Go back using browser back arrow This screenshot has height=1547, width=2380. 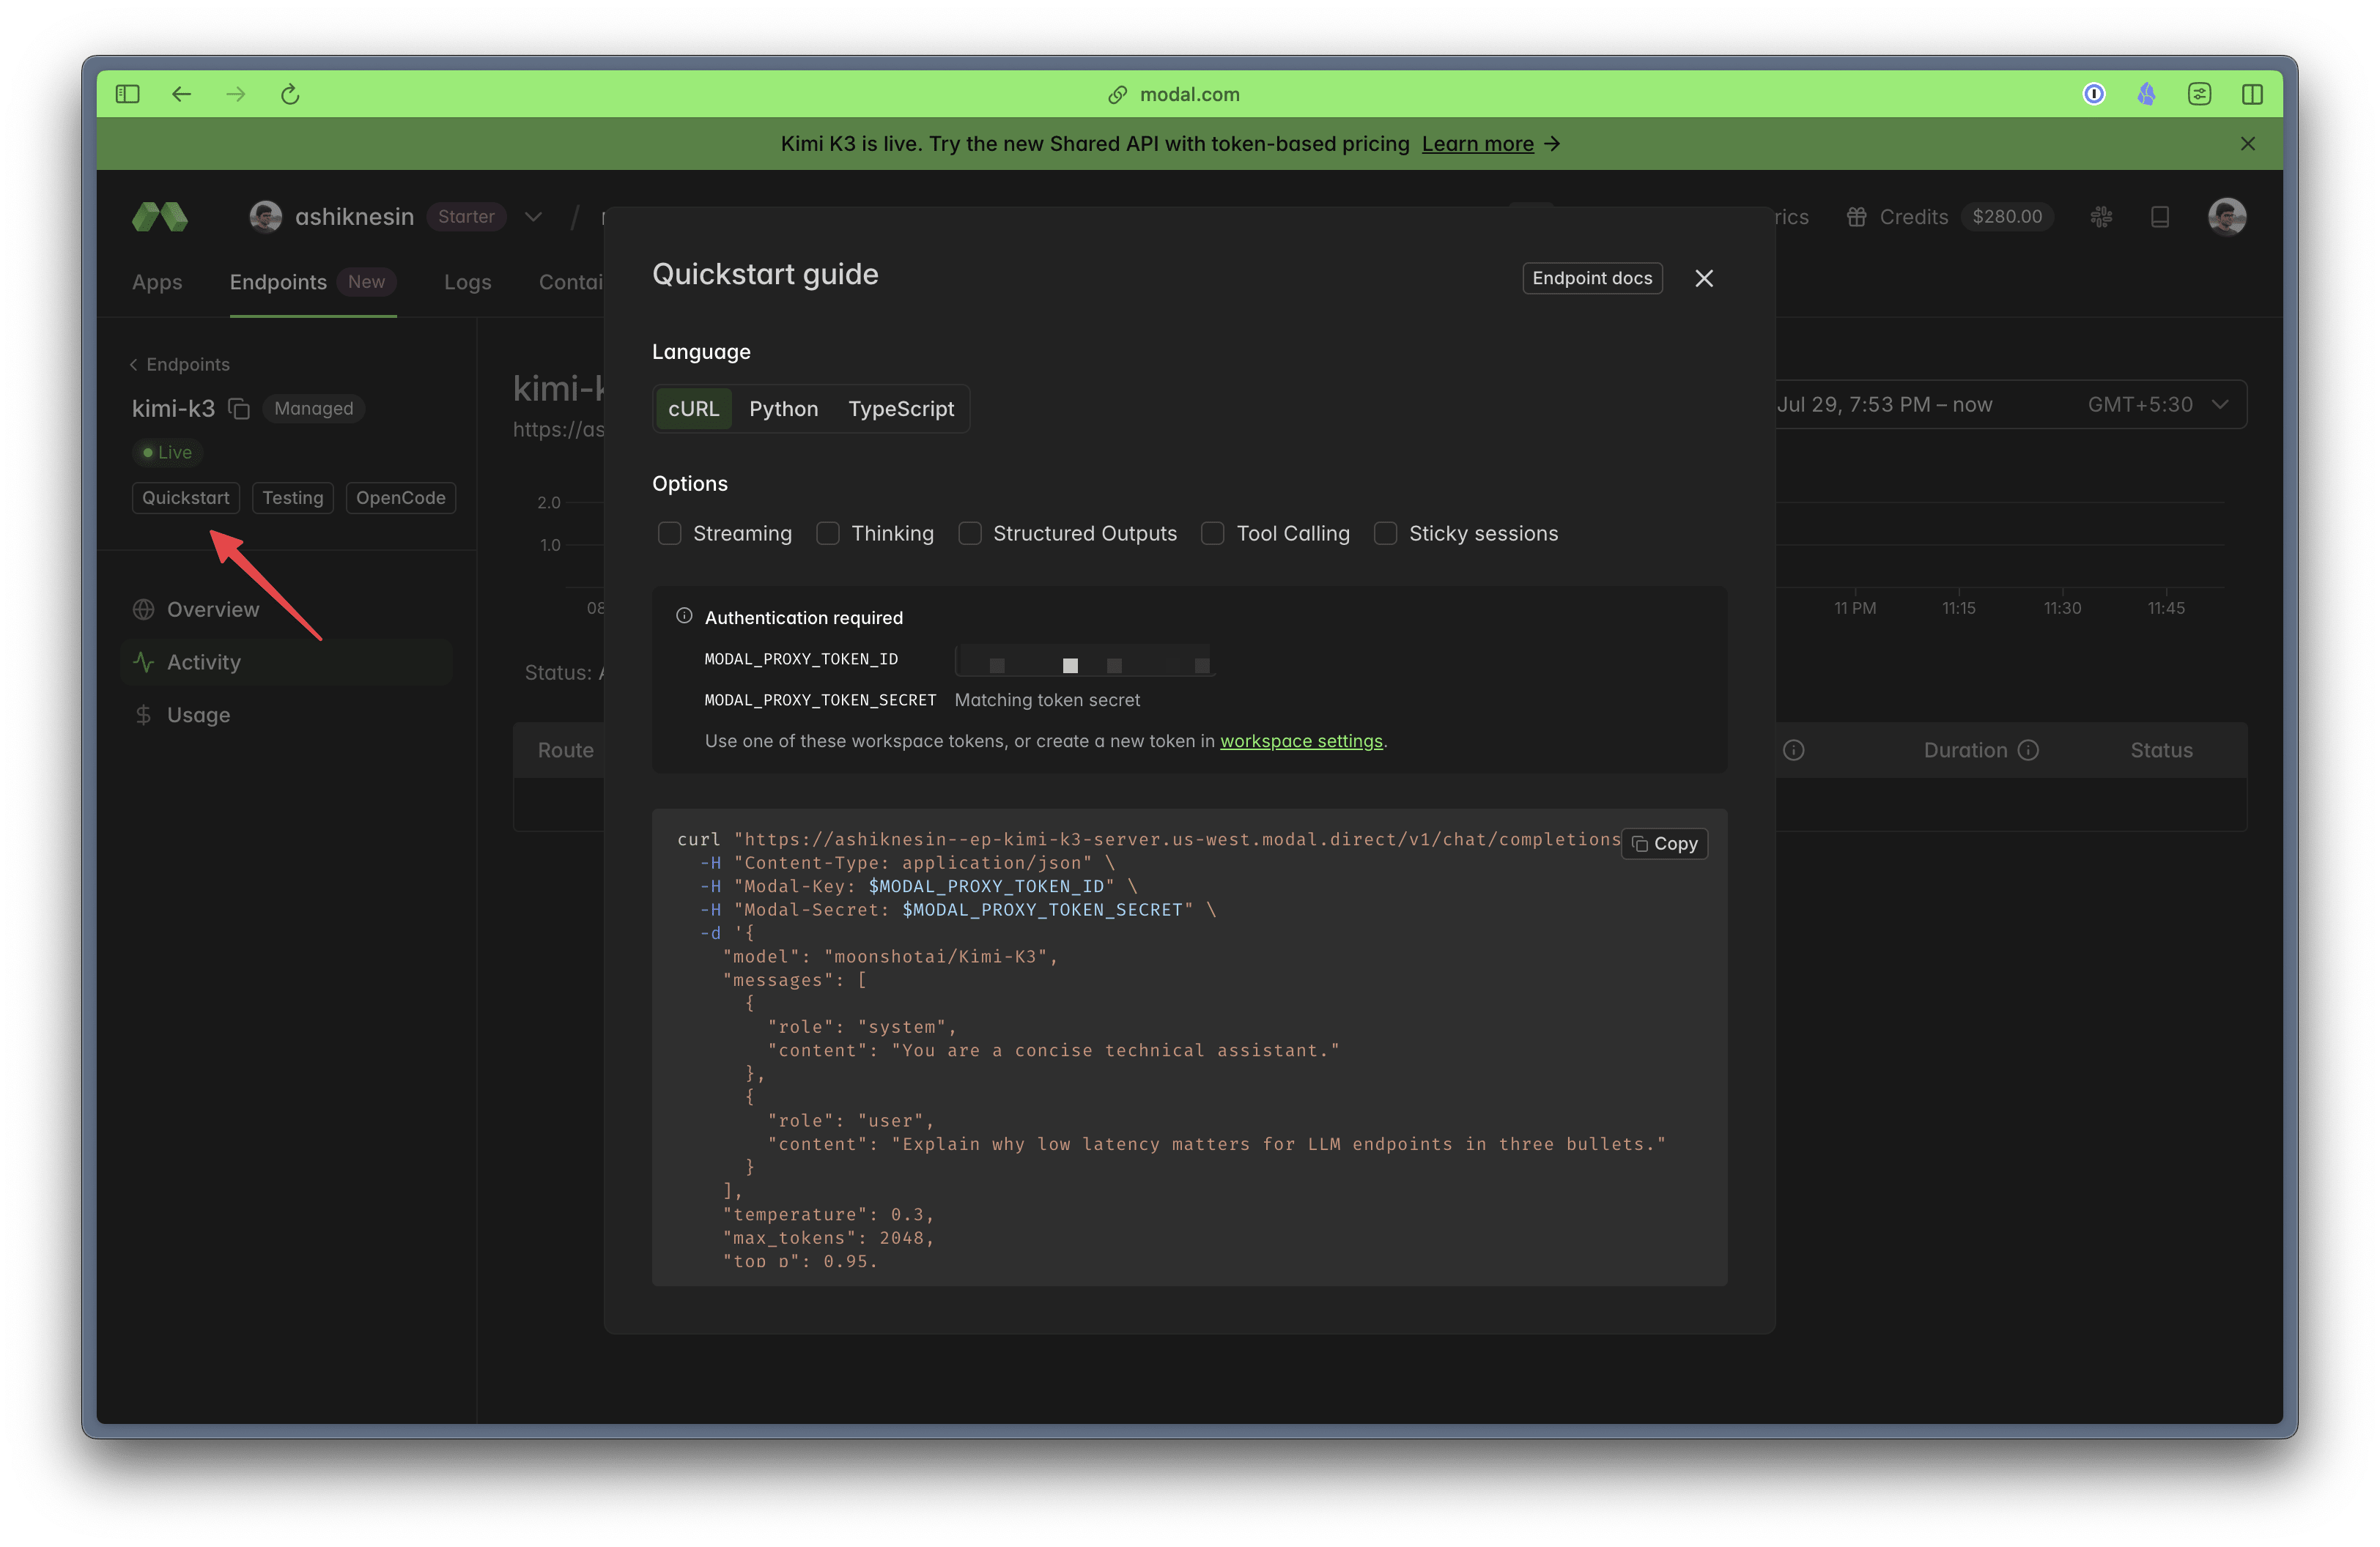coord(181,94)
